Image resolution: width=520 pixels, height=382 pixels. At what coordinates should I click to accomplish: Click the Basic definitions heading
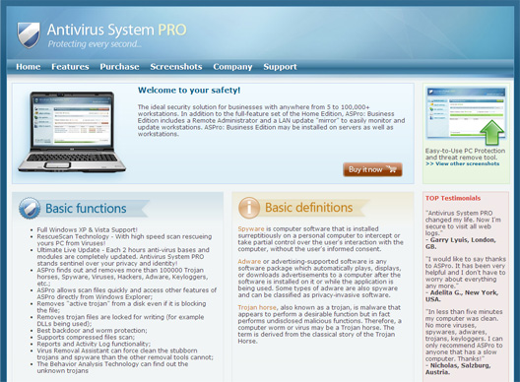click(309, 208)
